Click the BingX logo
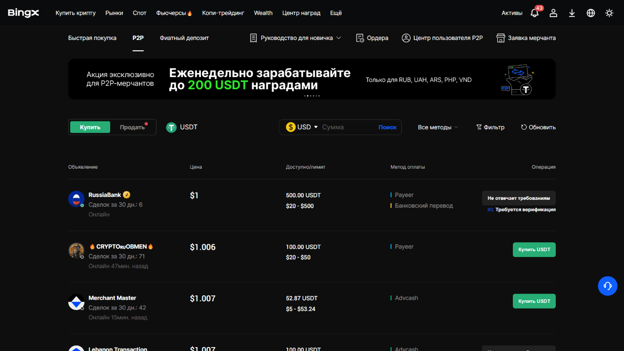Image resolution: width=624 pixels, height=351 pixels. tap(23, 13)
